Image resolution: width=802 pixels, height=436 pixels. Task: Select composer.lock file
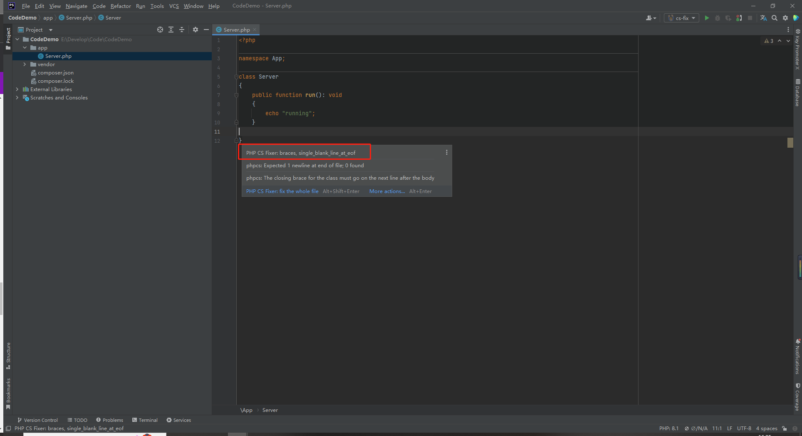click(x=55, y=81)
